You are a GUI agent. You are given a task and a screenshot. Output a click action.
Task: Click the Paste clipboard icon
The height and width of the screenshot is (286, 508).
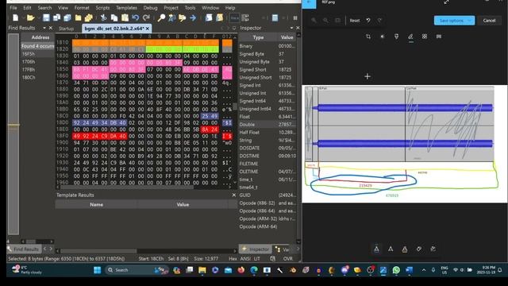click(x=125, y=17)
